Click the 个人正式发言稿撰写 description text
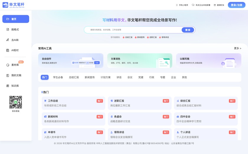The width and height of the screenshot is (248, 154). pos(187,137)
